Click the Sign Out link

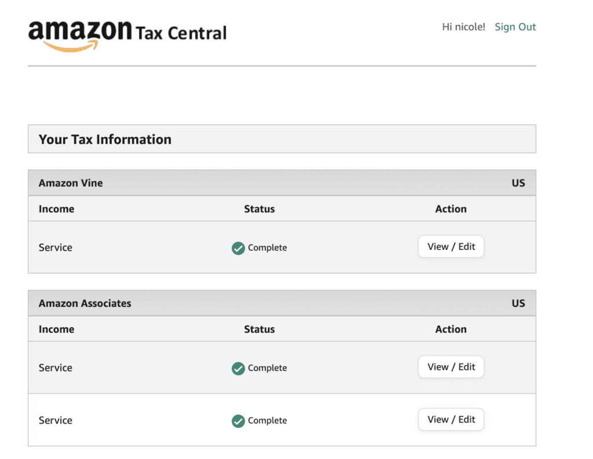coord(515,27)
